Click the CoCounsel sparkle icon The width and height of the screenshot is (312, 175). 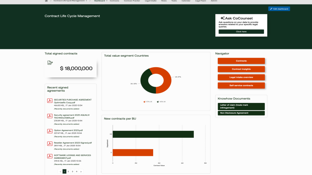(x=222, y=18)
